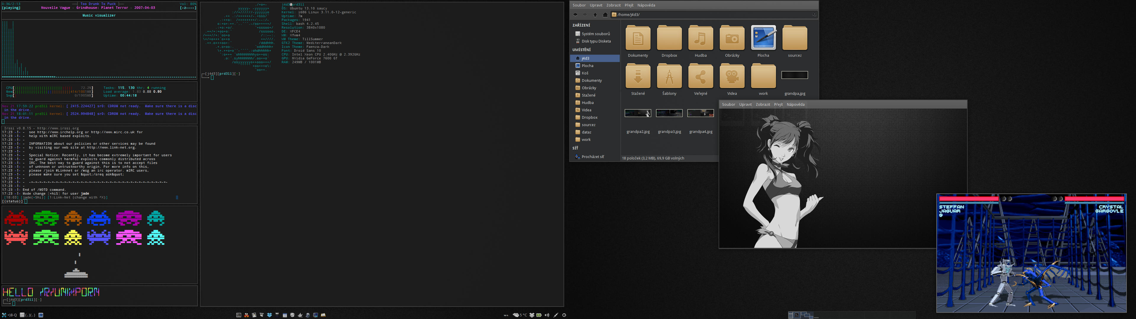
Task: Go back in Thunar file manager
Action: (x=575, y=14)
